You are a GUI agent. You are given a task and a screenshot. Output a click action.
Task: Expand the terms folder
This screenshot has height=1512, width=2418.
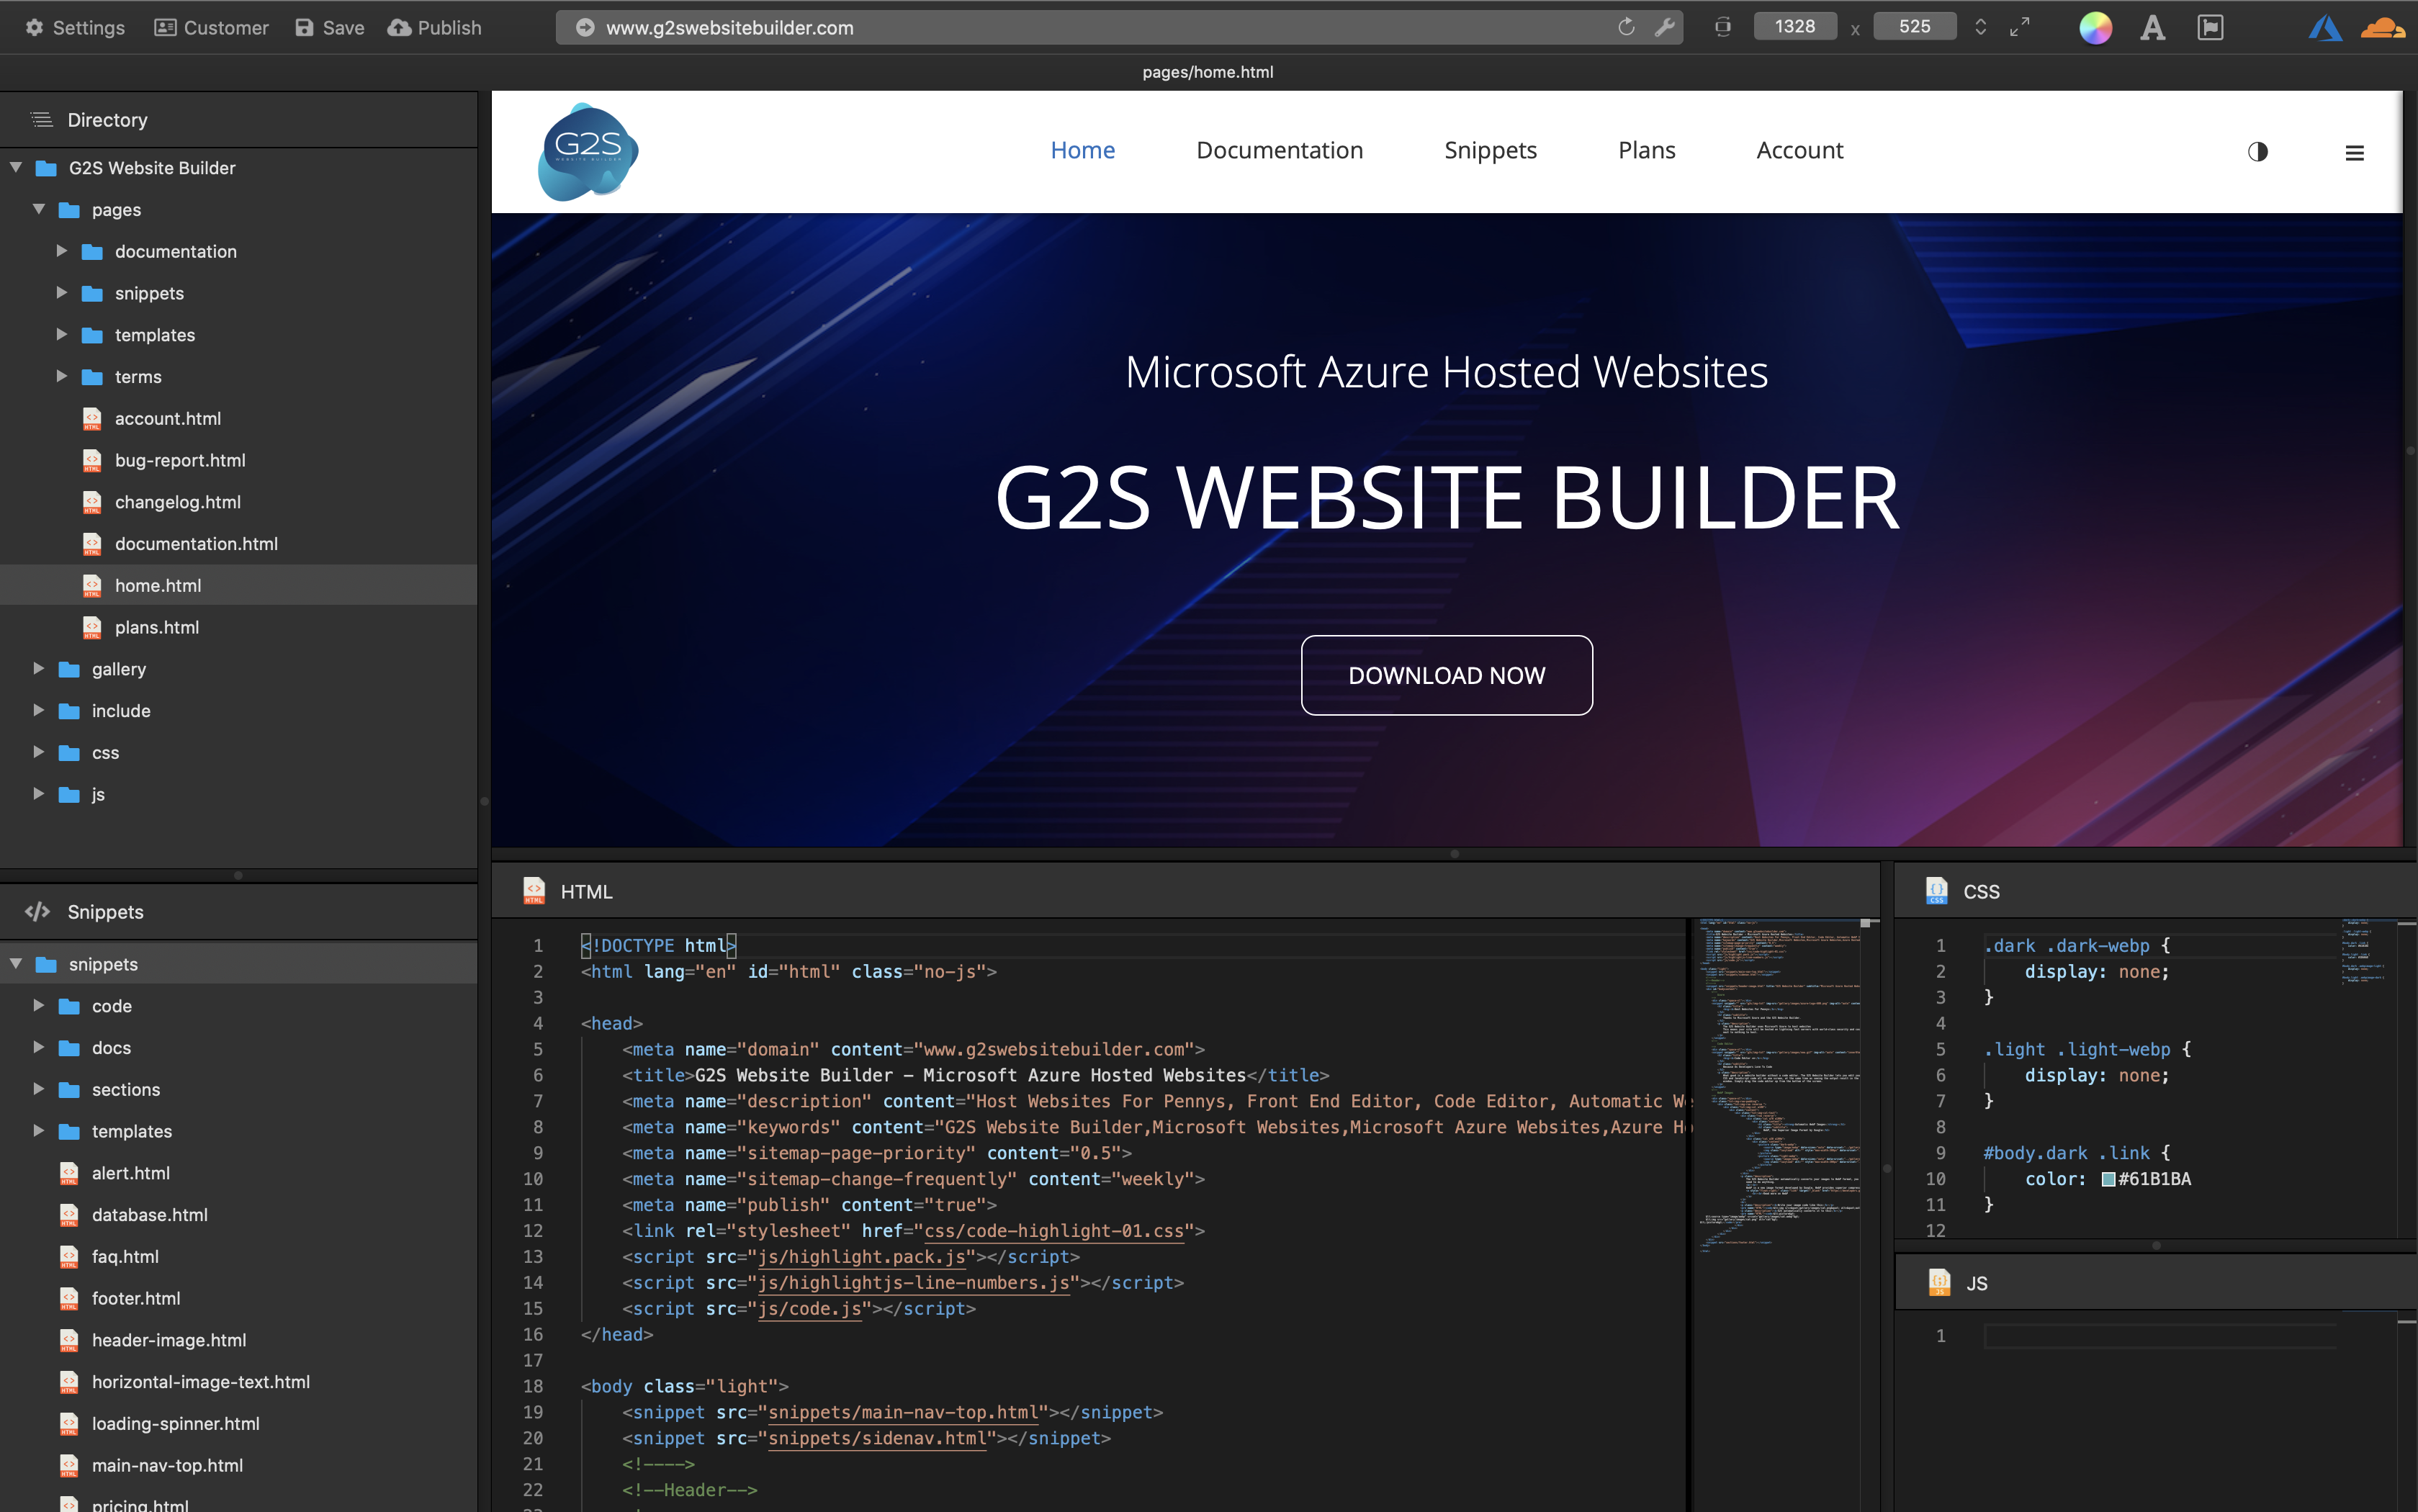point(62,376)
